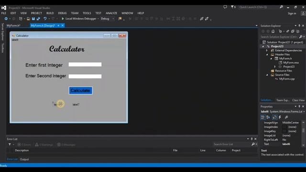Show Properties page icon in Properties
Screen dimensions: 306x172
(274, 117)
